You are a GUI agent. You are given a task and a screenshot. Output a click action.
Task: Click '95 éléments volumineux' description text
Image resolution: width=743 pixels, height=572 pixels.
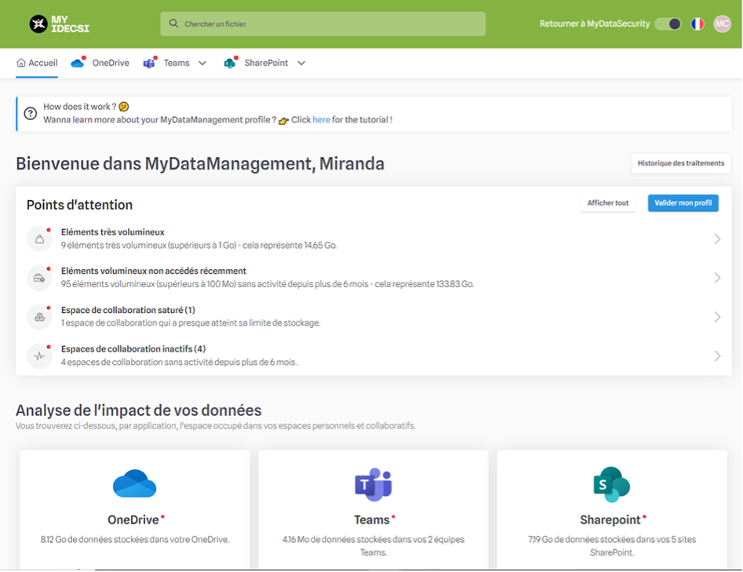click(x=268, y=284)
